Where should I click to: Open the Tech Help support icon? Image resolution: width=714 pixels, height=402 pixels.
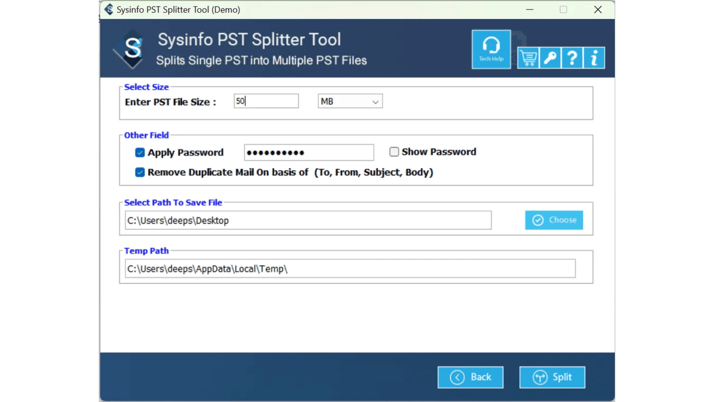pyautogui.click(x=491, y=49)
